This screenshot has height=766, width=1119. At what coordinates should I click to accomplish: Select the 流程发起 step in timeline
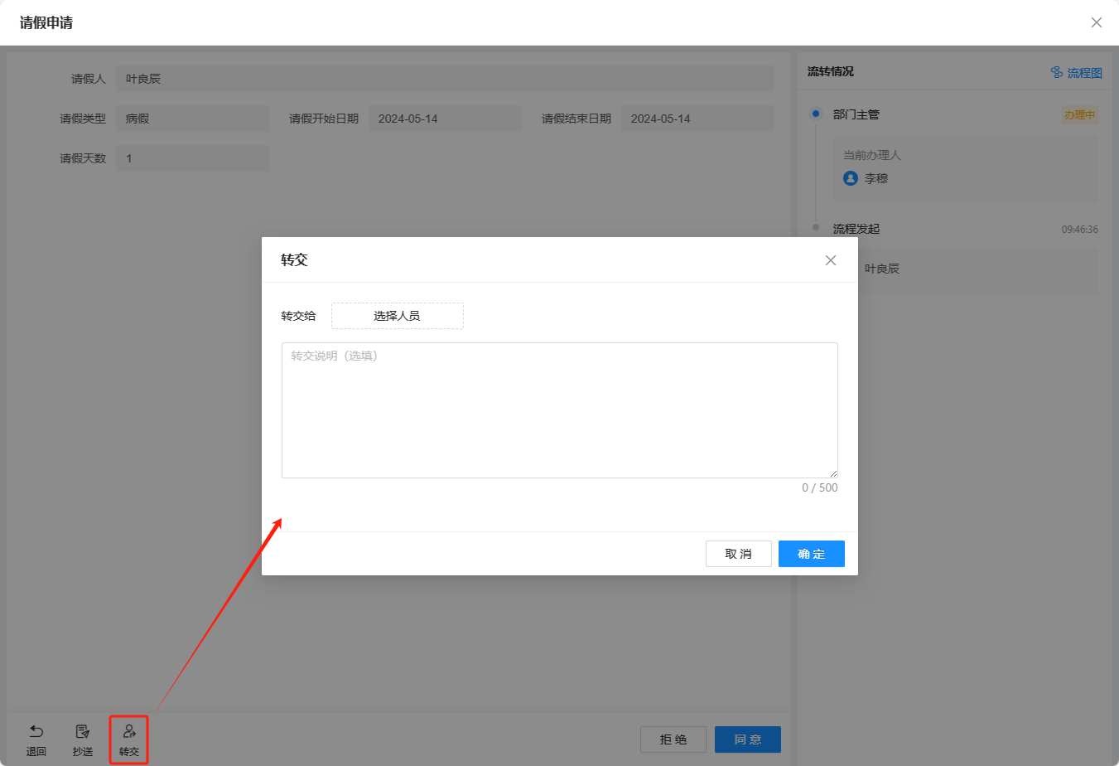tap(856, 229)
